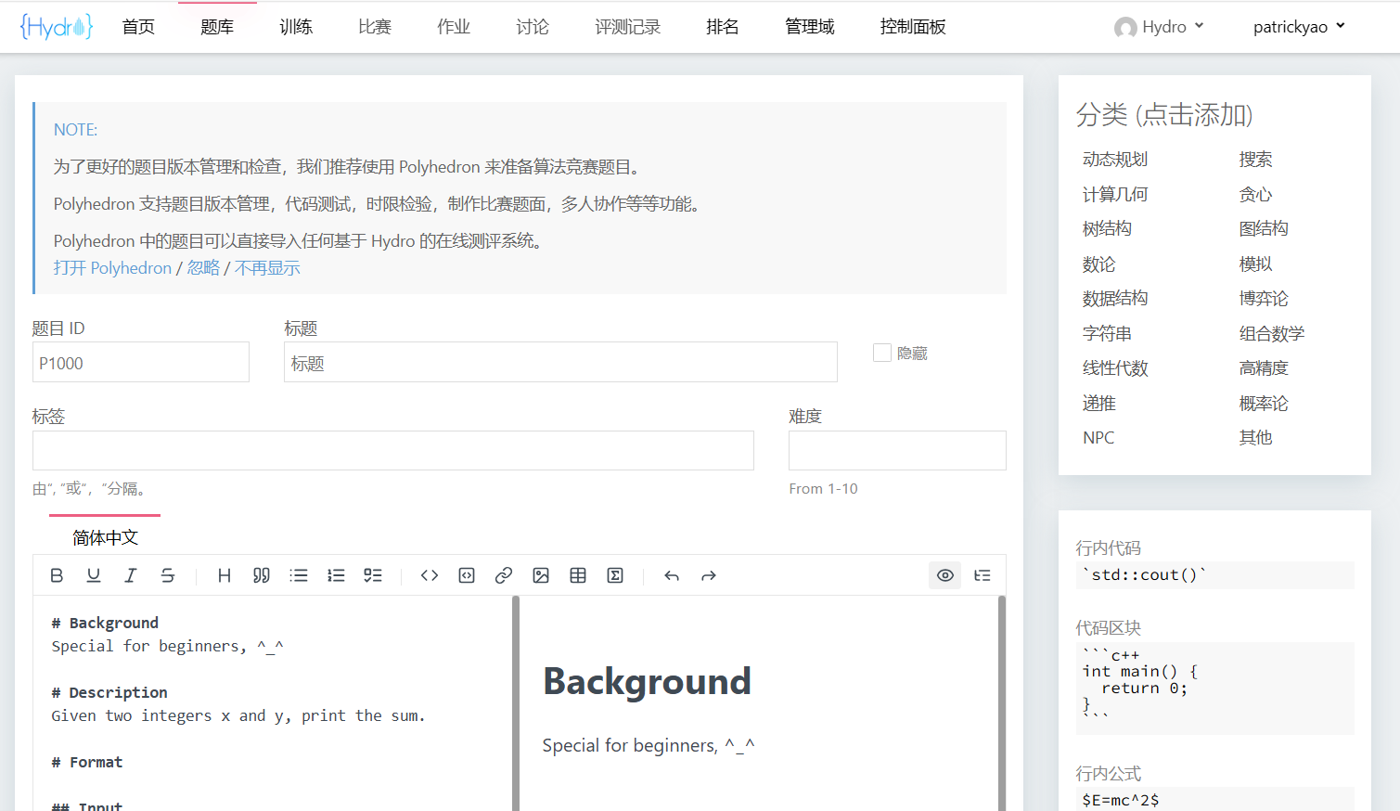Viewport: 1400px width, 811px height.
Task: Insert a blockquote
Action: tap(262, 575)
